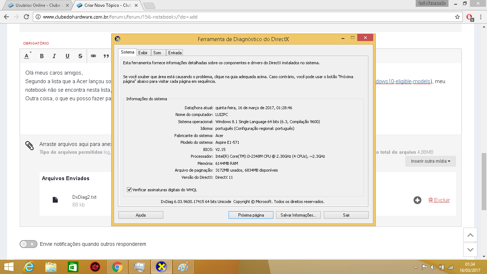
Task: Open the font color dropdown
Action: (x=27, y=56)
